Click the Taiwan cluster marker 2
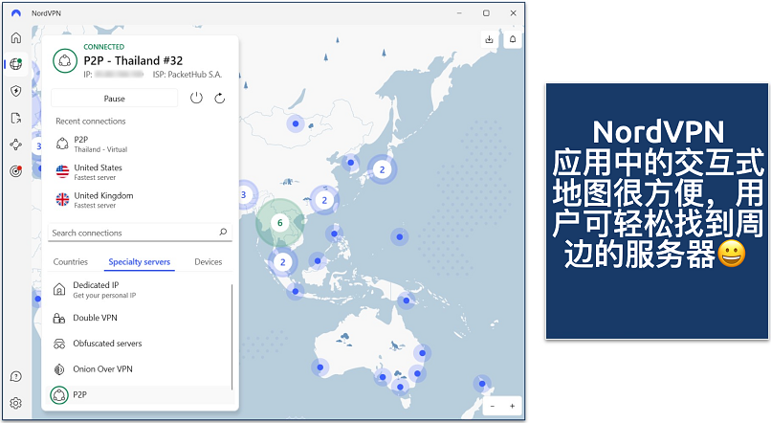The image size is (771, 423). tap(324, 200)
